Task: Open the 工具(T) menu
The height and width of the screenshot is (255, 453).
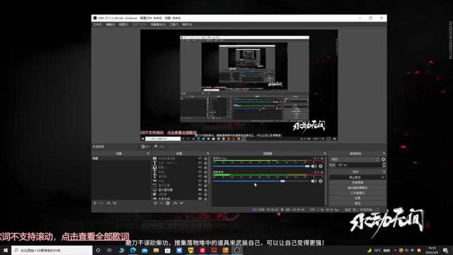Action: coord(174,24)
